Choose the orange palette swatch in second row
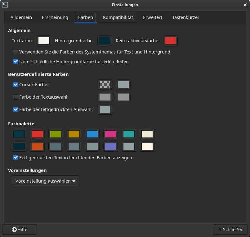Screen dimensions: 250x237 pos(38,146)
